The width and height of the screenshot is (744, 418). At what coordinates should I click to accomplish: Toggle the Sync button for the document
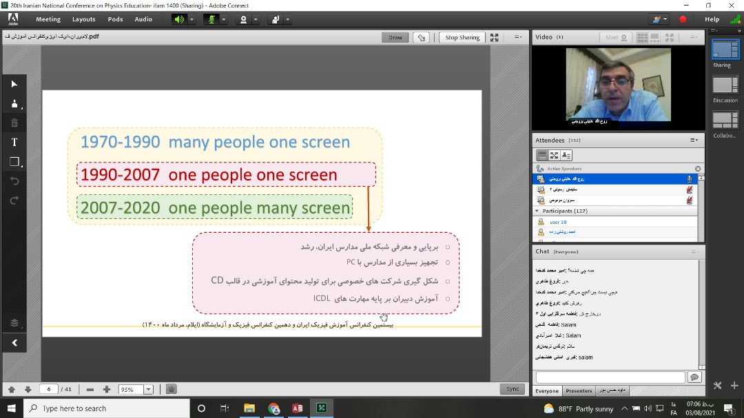[513, 389]
